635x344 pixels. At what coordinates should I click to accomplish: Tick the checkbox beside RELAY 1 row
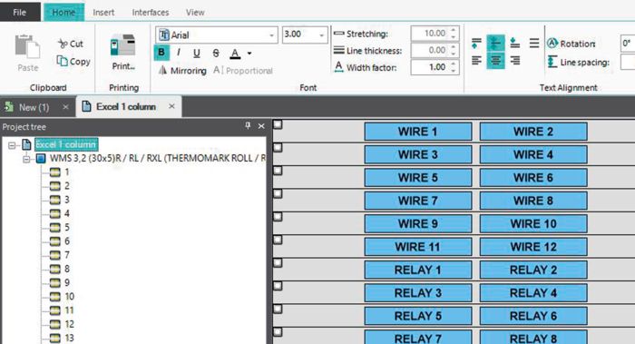click(278, 263)
